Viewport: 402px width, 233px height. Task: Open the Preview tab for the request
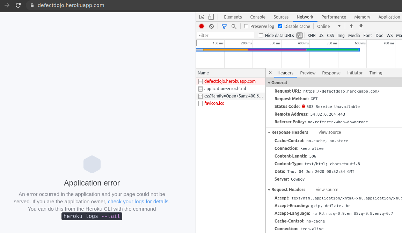point(307,73)
